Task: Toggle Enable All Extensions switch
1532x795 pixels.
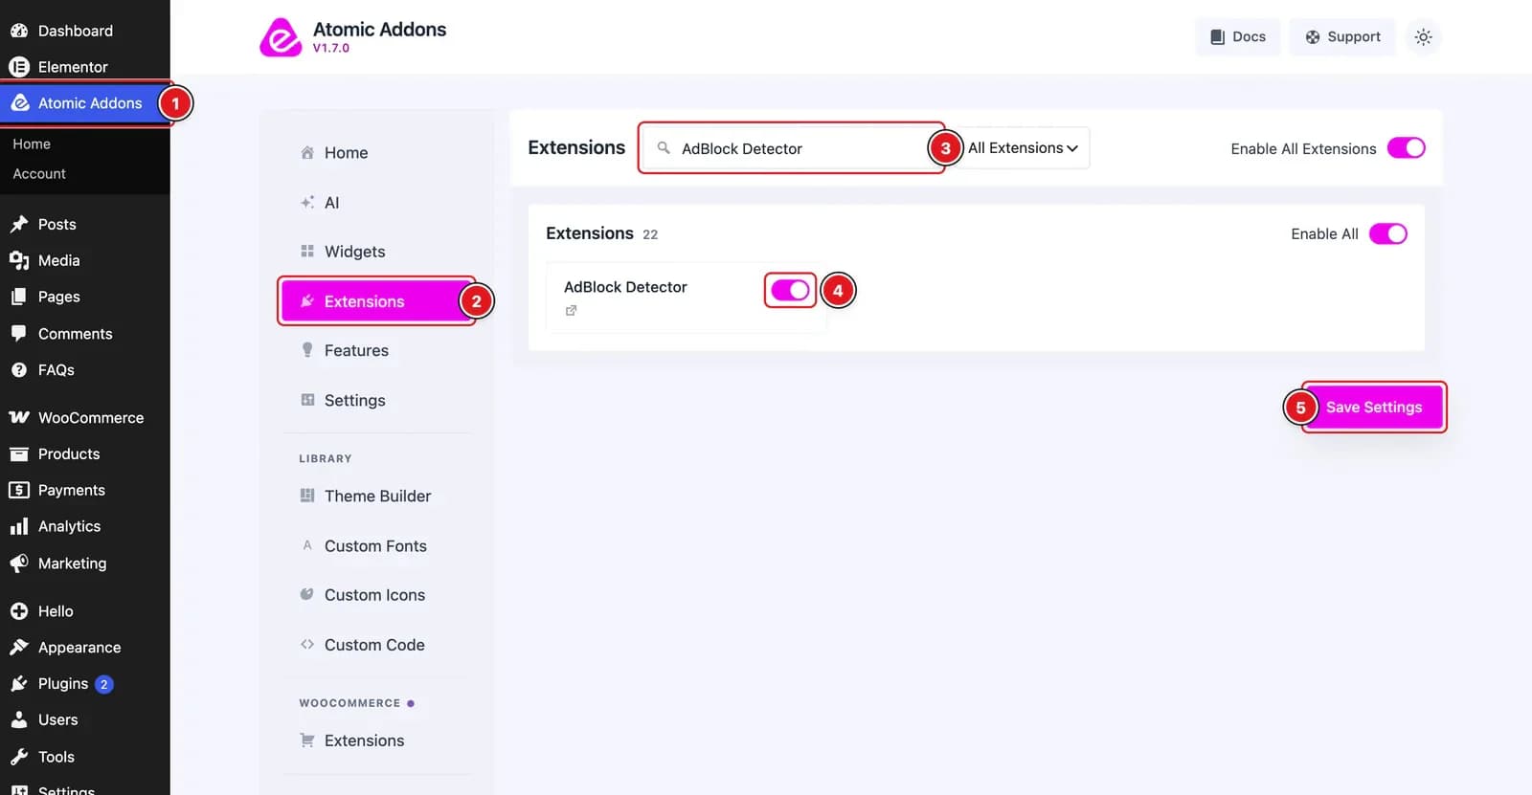Action: tap(1406, 148)
